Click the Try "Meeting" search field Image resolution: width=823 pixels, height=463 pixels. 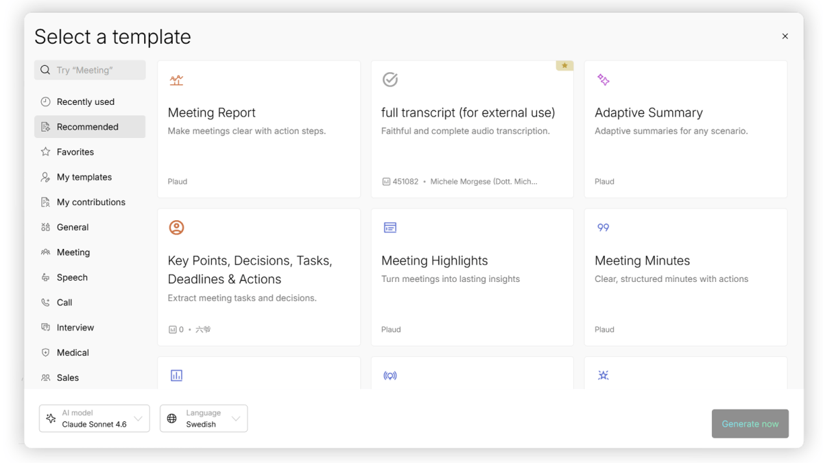90,70
